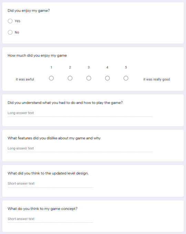Click answer field for updated level design

(x=50, y=184)
